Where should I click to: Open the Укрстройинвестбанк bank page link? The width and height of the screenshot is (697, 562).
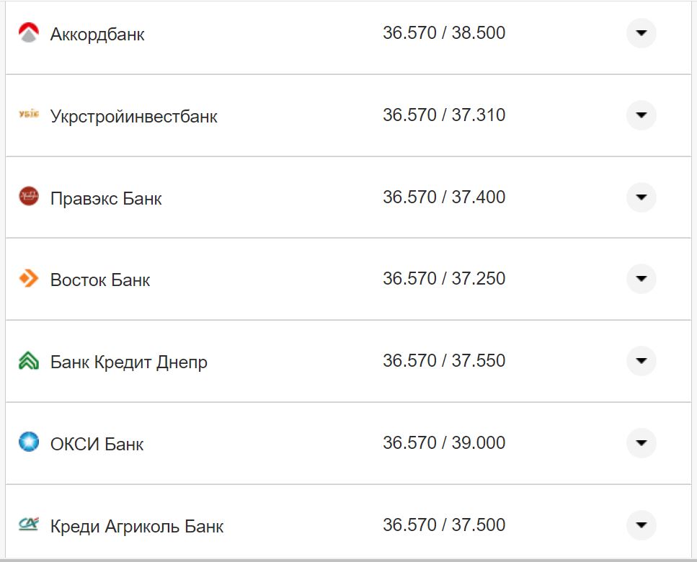point(134,115)
